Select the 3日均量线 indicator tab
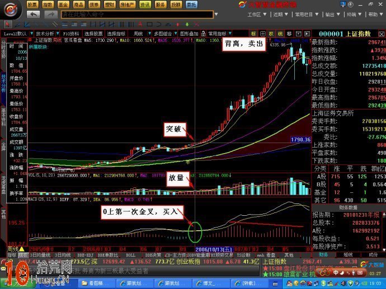This screenshot has width=386, height=289. (x=40, y=255)
